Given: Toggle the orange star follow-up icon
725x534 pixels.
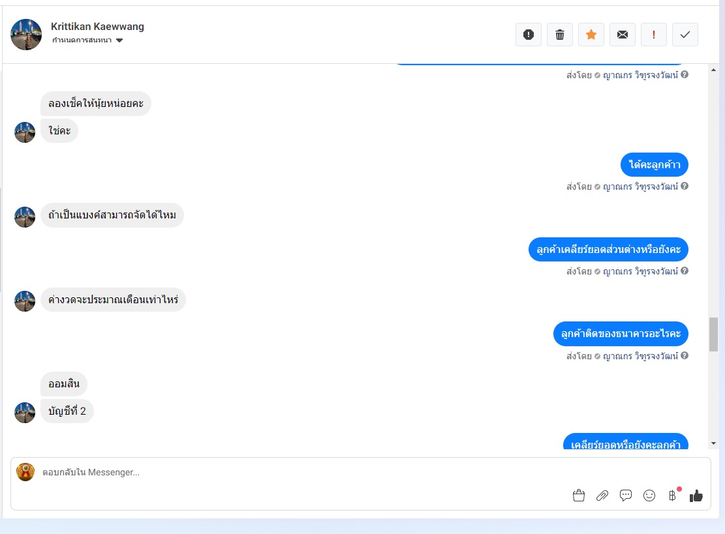Looking at the screenshot, I should [x=591, y=35].
